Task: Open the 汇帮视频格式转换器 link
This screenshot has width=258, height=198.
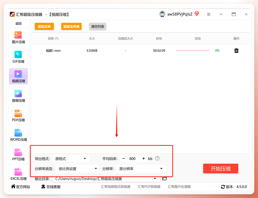Action: point(116,187)
